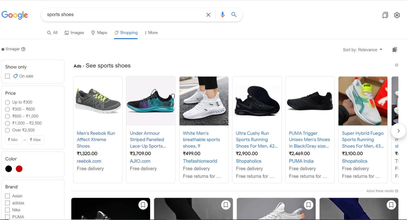The height and width of the screenshot is (220, 407).
Task: Visit the reebok.com seller link
Action: pyautogui.click(x=89, y=161)
